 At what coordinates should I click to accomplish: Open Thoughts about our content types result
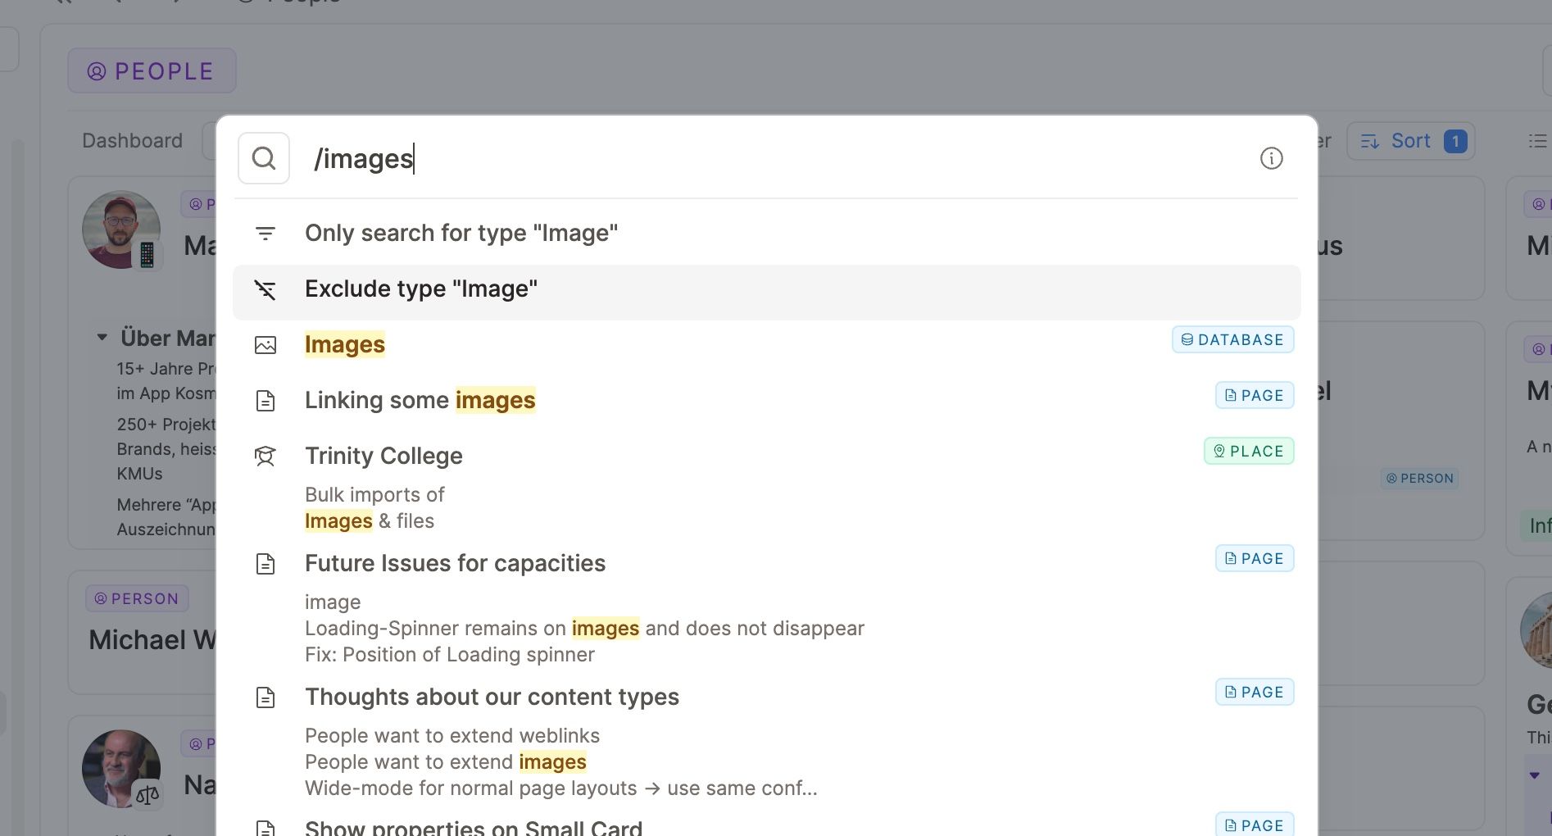(492, 697)
